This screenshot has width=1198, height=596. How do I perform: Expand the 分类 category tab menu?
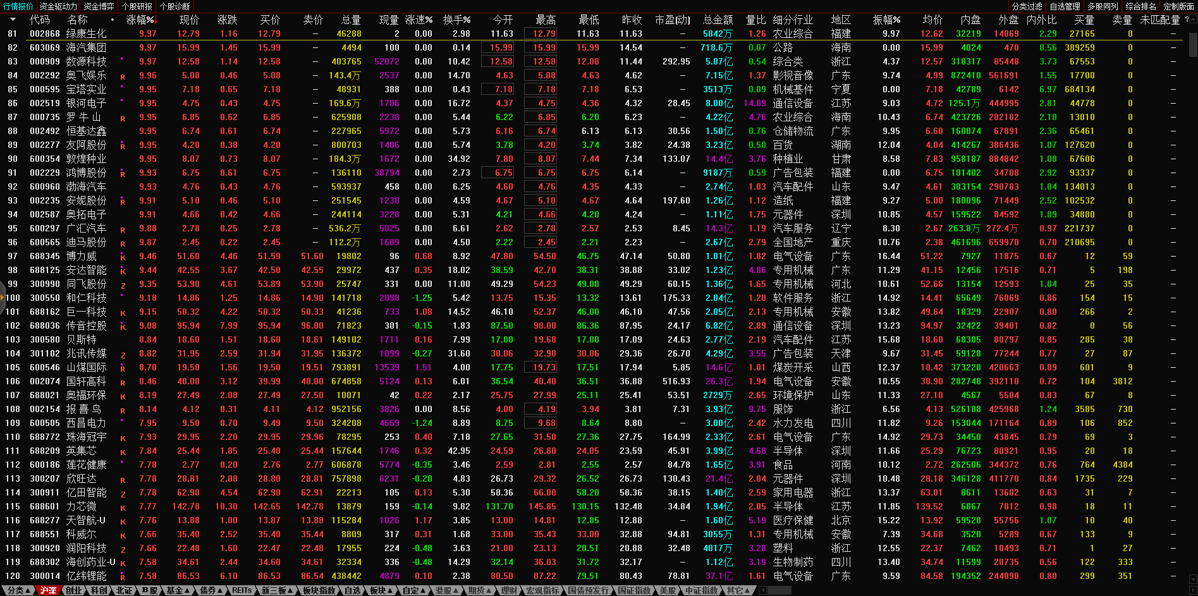(x=16, y=590)
